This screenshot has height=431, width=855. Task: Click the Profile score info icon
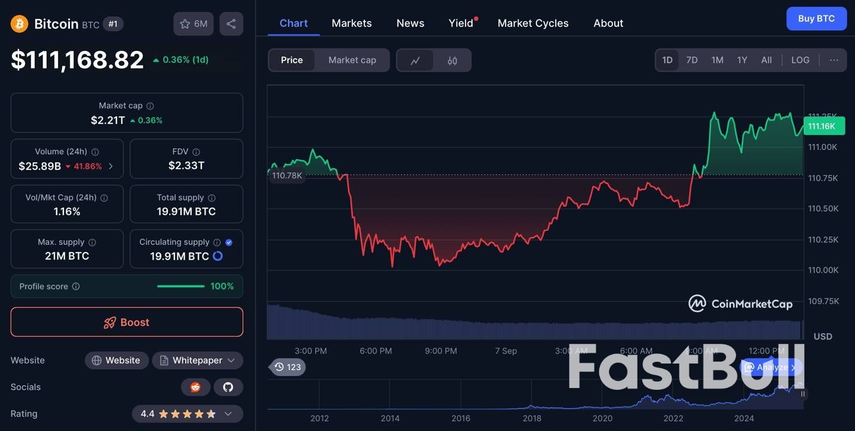coord(76,287)
